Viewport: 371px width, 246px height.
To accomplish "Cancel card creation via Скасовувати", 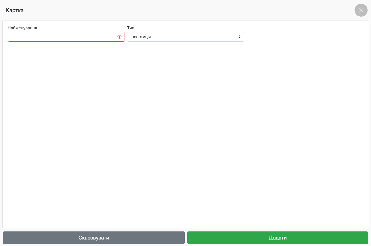I will 94,238.
